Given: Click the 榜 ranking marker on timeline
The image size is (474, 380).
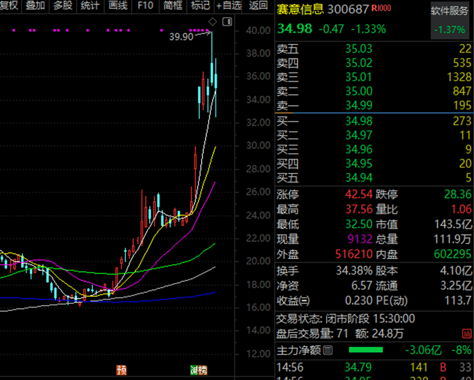Looking at the screenshot, I should point(203,370).
